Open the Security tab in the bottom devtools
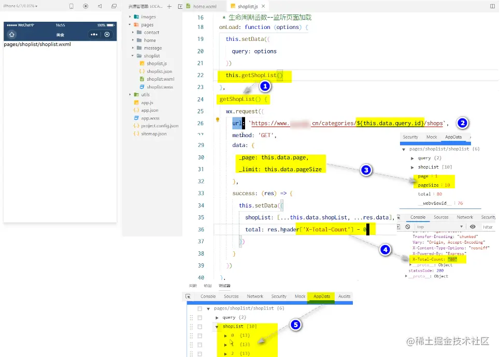Screen dimensions: 500x357 [x=279, y=296]
